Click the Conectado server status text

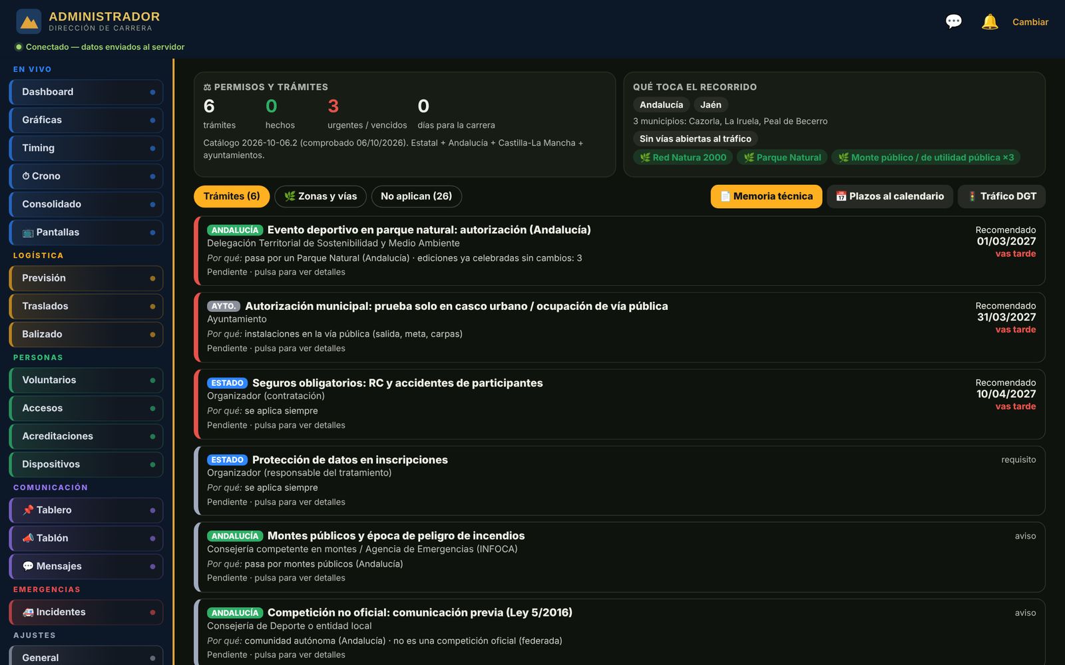coord(105,47)
